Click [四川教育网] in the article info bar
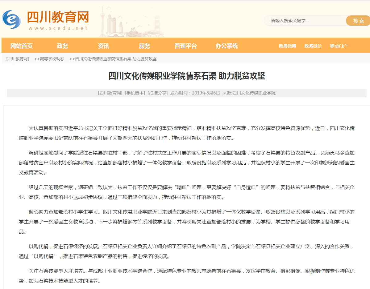 pyautogui.click(x=110, y=93)
